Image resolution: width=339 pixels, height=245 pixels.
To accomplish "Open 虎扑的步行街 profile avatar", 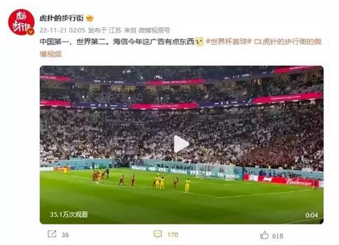I will 21,22.
